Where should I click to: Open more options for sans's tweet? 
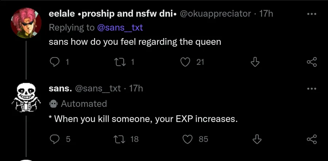312,89
